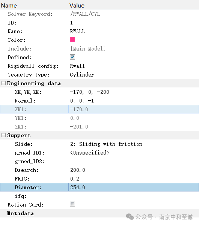
Task: Click the Dsearch value 200.0
Action: click(134, 170)
